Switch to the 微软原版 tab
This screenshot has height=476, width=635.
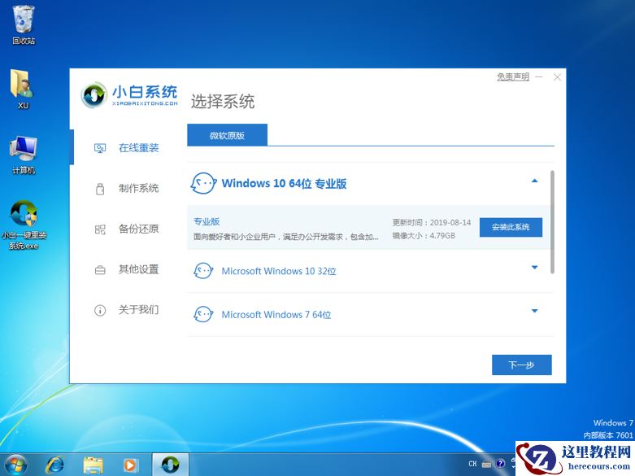click(x=227, y=135)
